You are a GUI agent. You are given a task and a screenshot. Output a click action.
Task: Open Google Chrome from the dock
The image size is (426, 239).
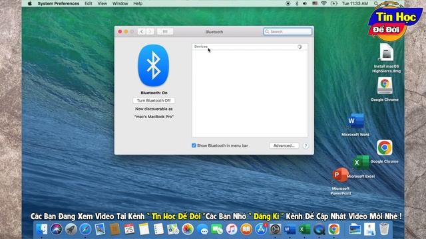333,229
